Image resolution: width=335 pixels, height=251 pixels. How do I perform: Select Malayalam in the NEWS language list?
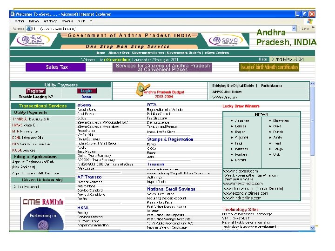point(281,120)
